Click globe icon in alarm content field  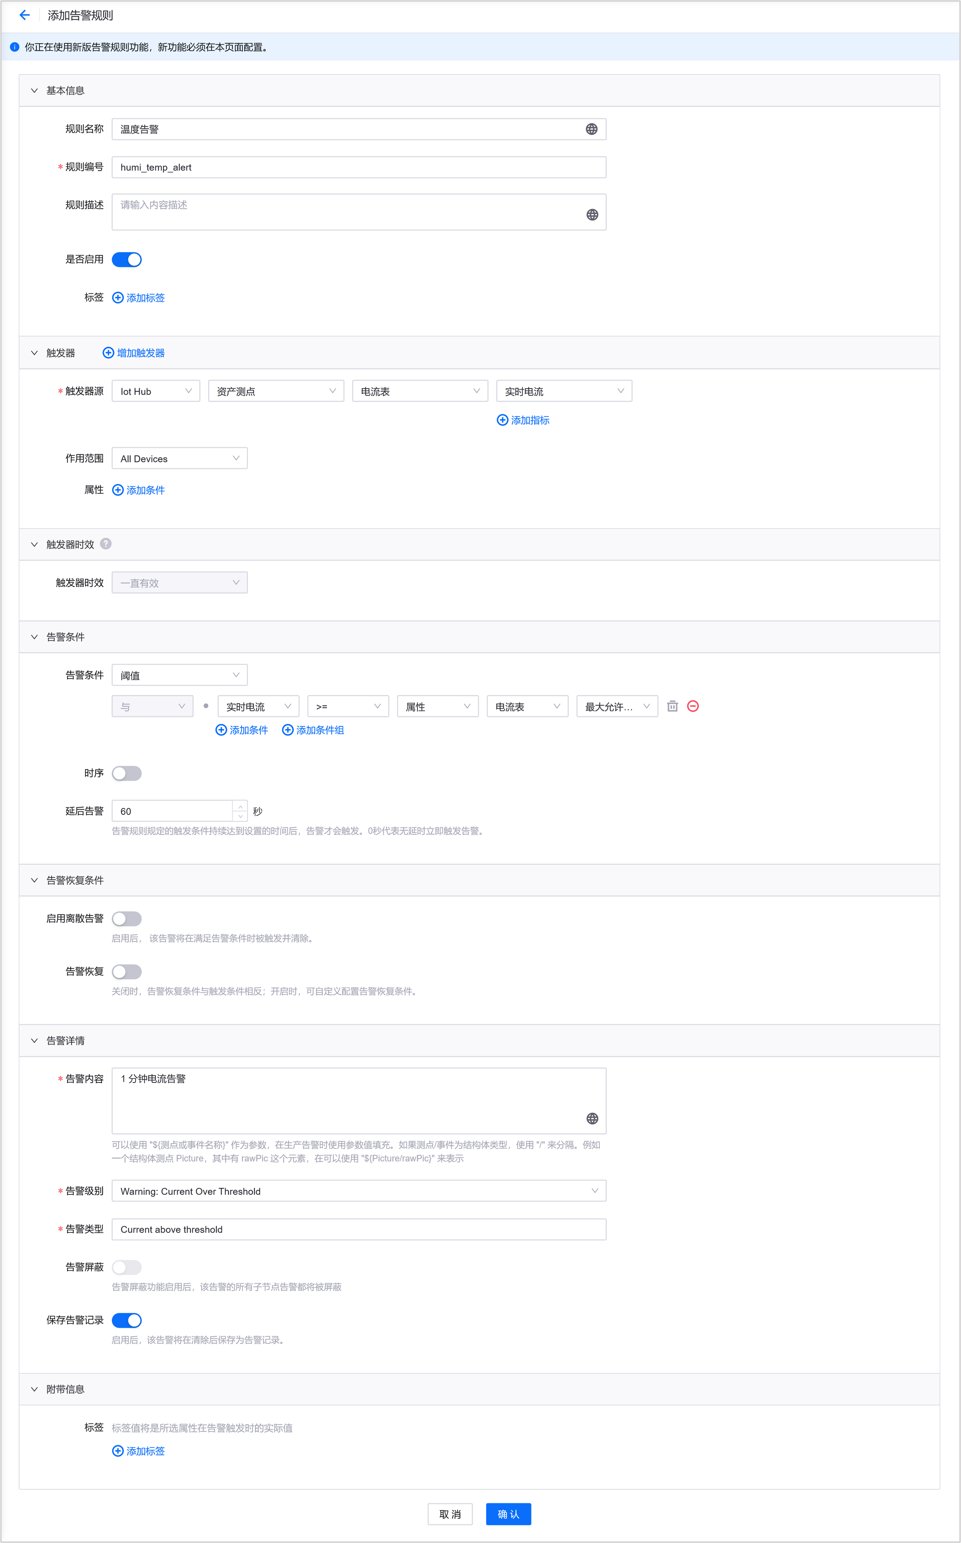point(592,1119)
